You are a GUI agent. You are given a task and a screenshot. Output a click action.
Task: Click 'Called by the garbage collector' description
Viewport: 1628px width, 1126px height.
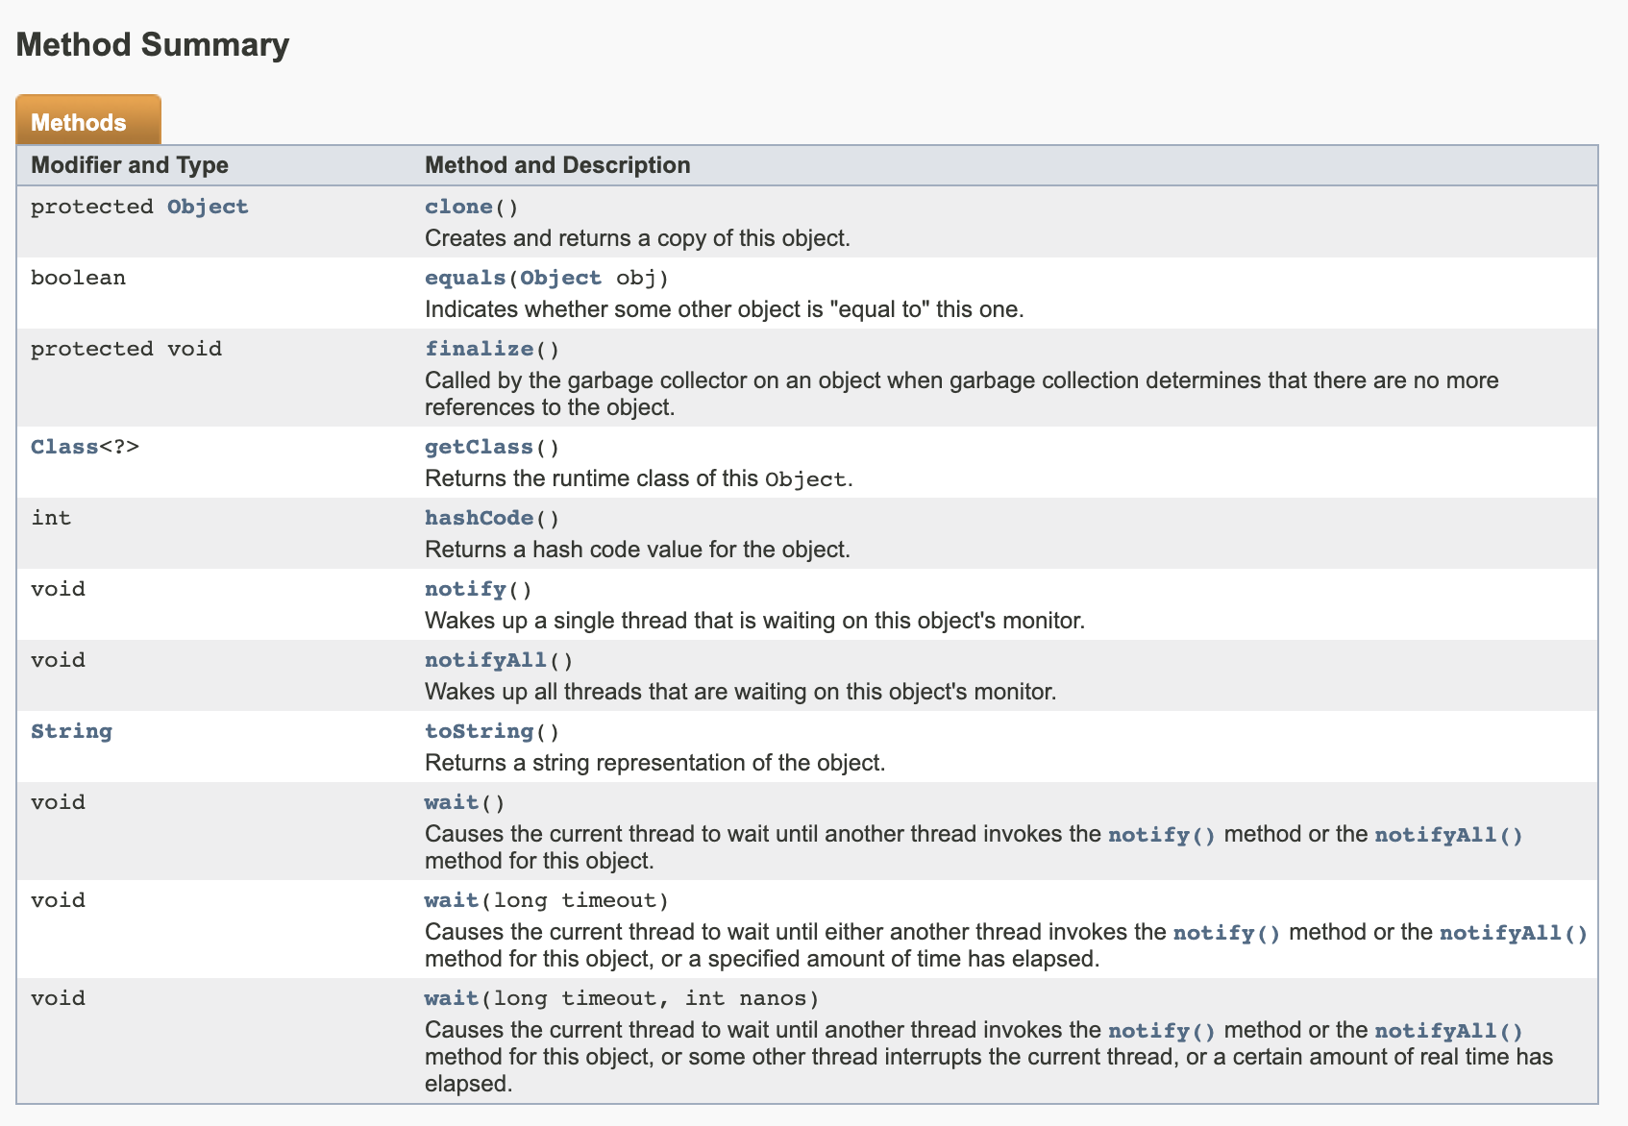click(x=961, y=394)
